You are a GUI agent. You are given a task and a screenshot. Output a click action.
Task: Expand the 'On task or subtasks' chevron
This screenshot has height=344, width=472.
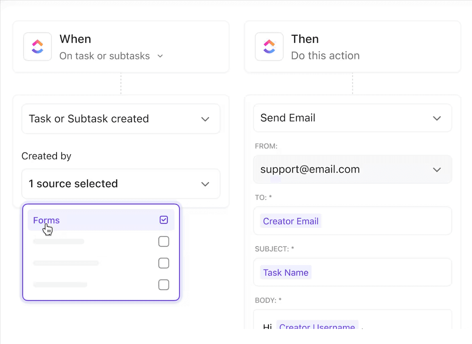tap(160, 56)
